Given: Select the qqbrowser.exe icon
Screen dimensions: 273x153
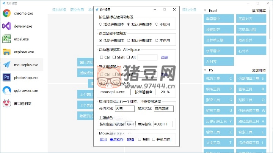Looking at the screenshot, I should point(6,91).
